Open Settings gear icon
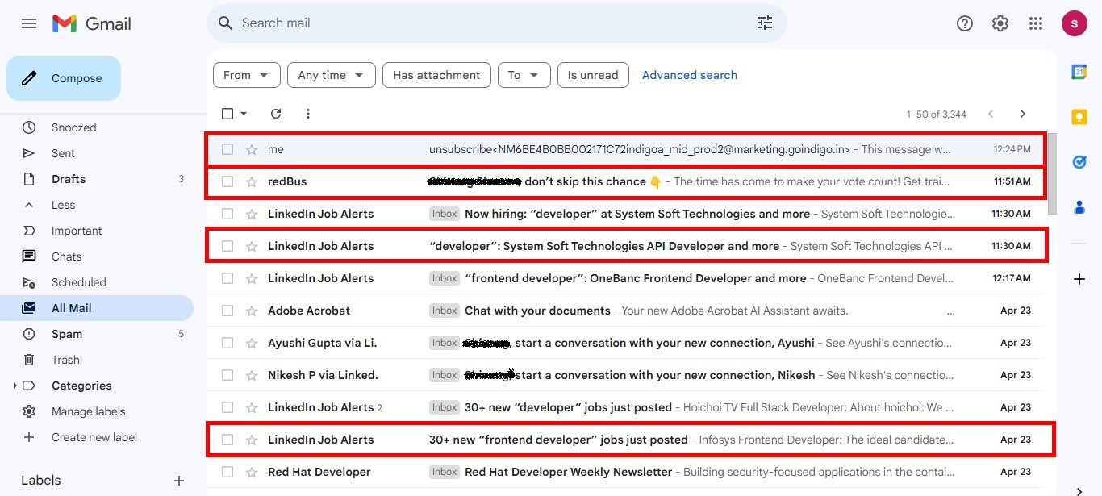Viewport: 1102px width, 496px height. point(1000,23)
